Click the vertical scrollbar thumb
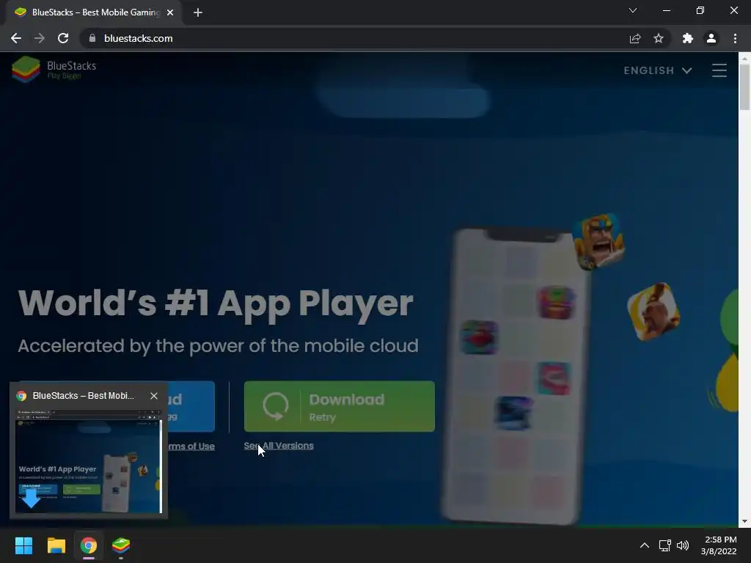Screen dimensions: 751x563 coord(744,87)
